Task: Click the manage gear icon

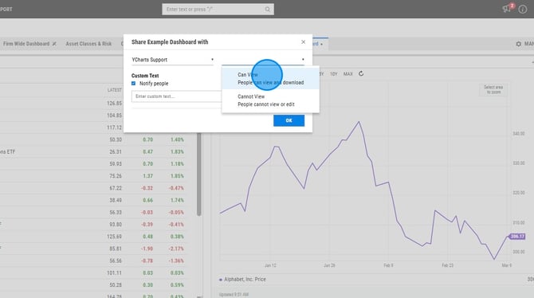Action: point(518,44)
